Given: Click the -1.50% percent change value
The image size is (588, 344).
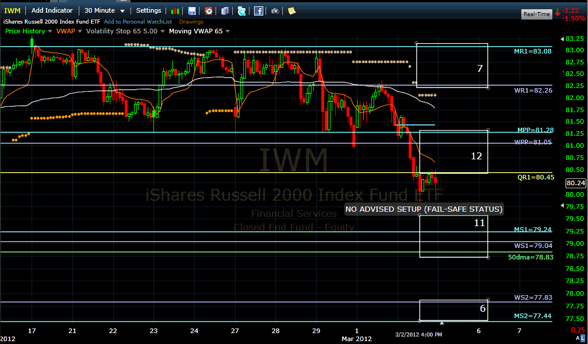Looking at the screenshot, I should click(574, 18).
